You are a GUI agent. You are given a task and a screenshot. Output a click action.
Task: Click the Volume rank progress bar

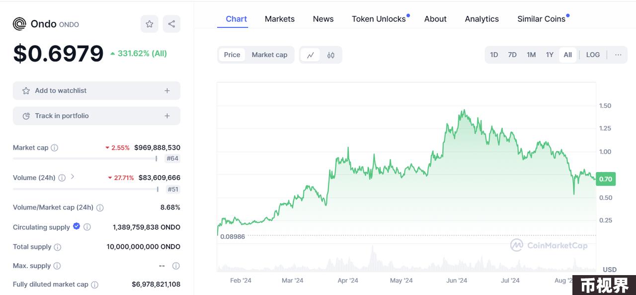click(x=85, y=189)
